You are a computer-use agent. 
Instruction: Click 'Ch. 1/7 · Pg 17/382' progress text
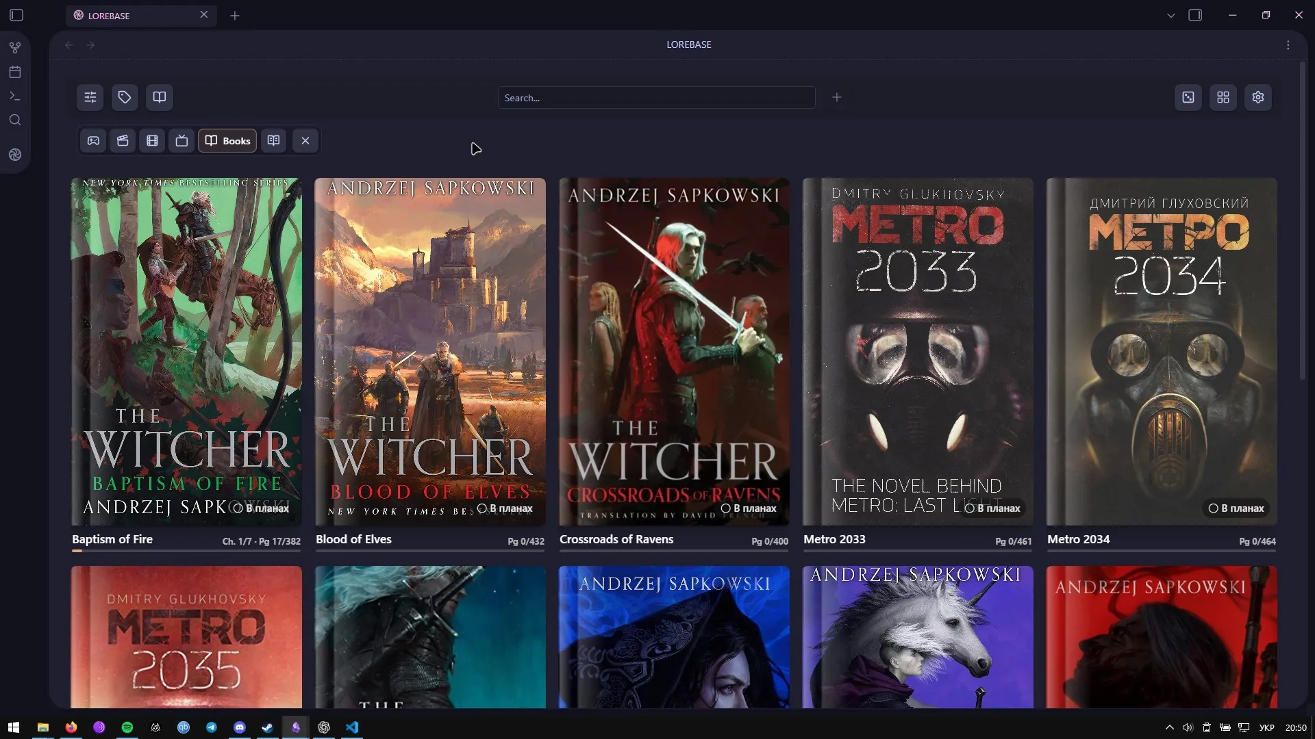tap(261, 541)
